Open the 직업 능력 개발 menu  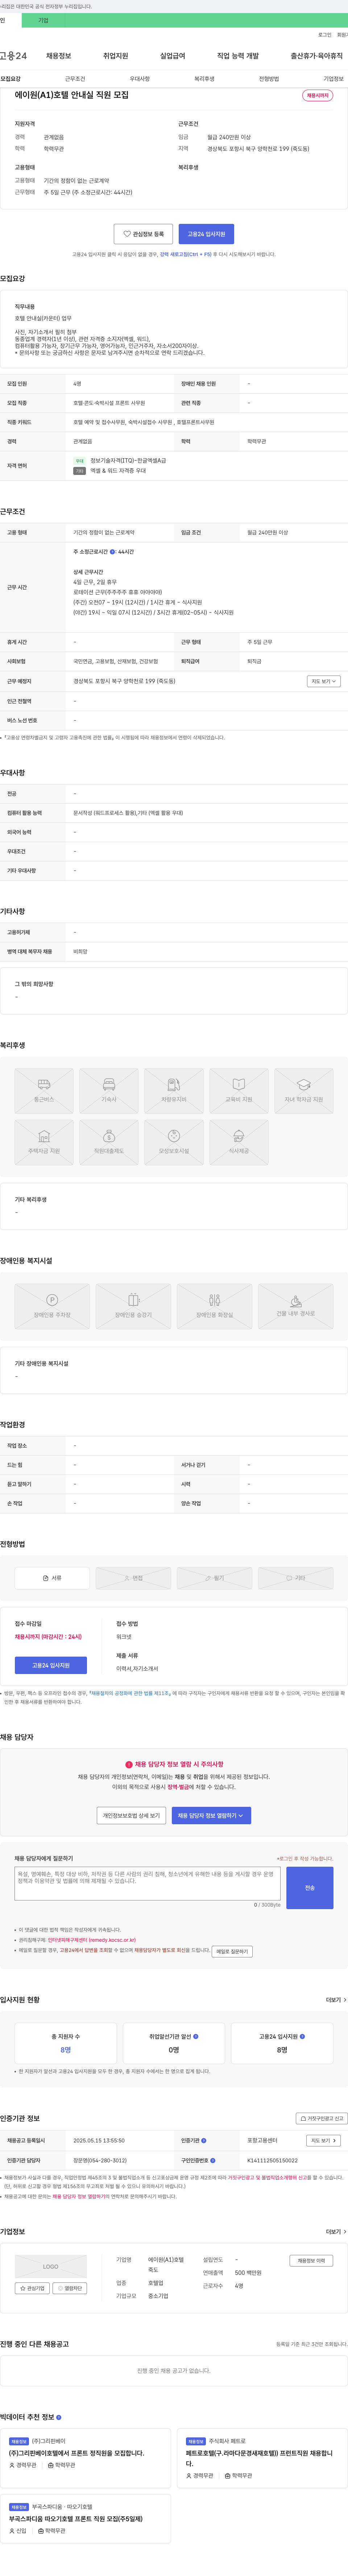238,56
